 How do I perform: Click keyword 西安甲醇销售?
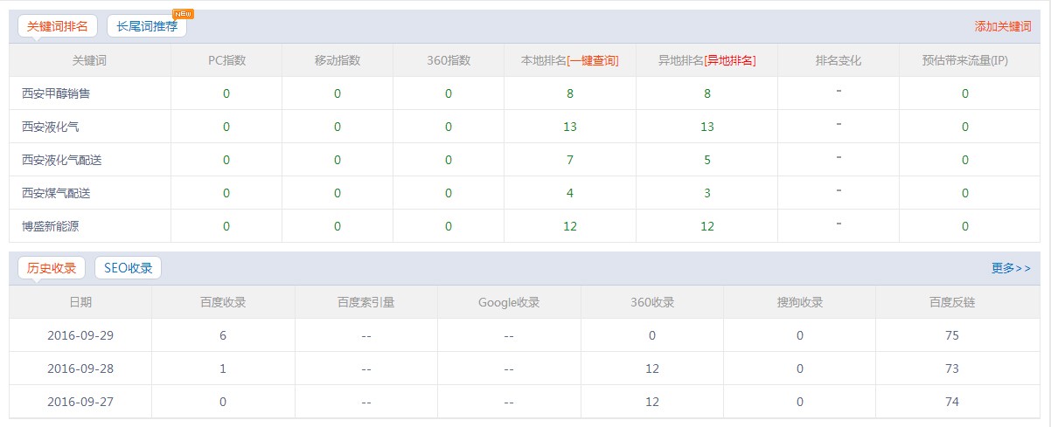tap(56, 93)
